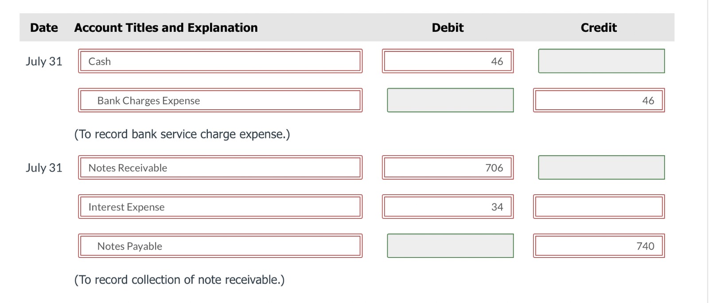
Task: Select the Interest Expense account field
Action: click(220, 206)
